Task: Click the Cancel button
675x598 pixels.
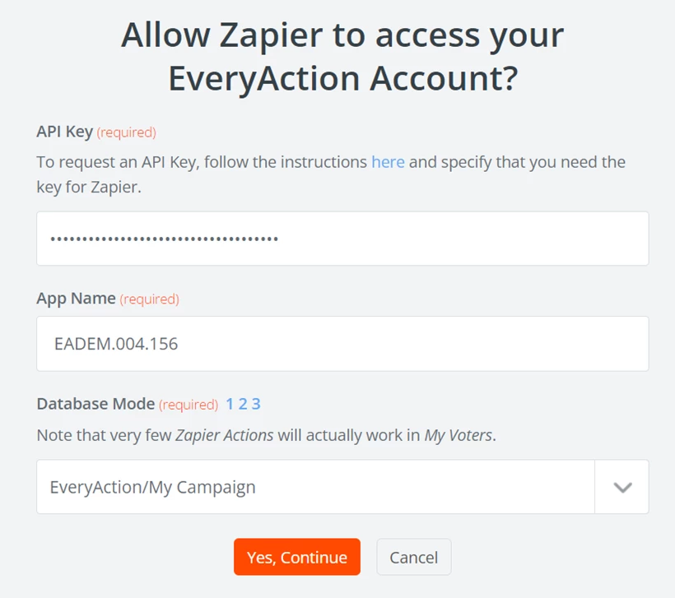Action: point(413,557)
